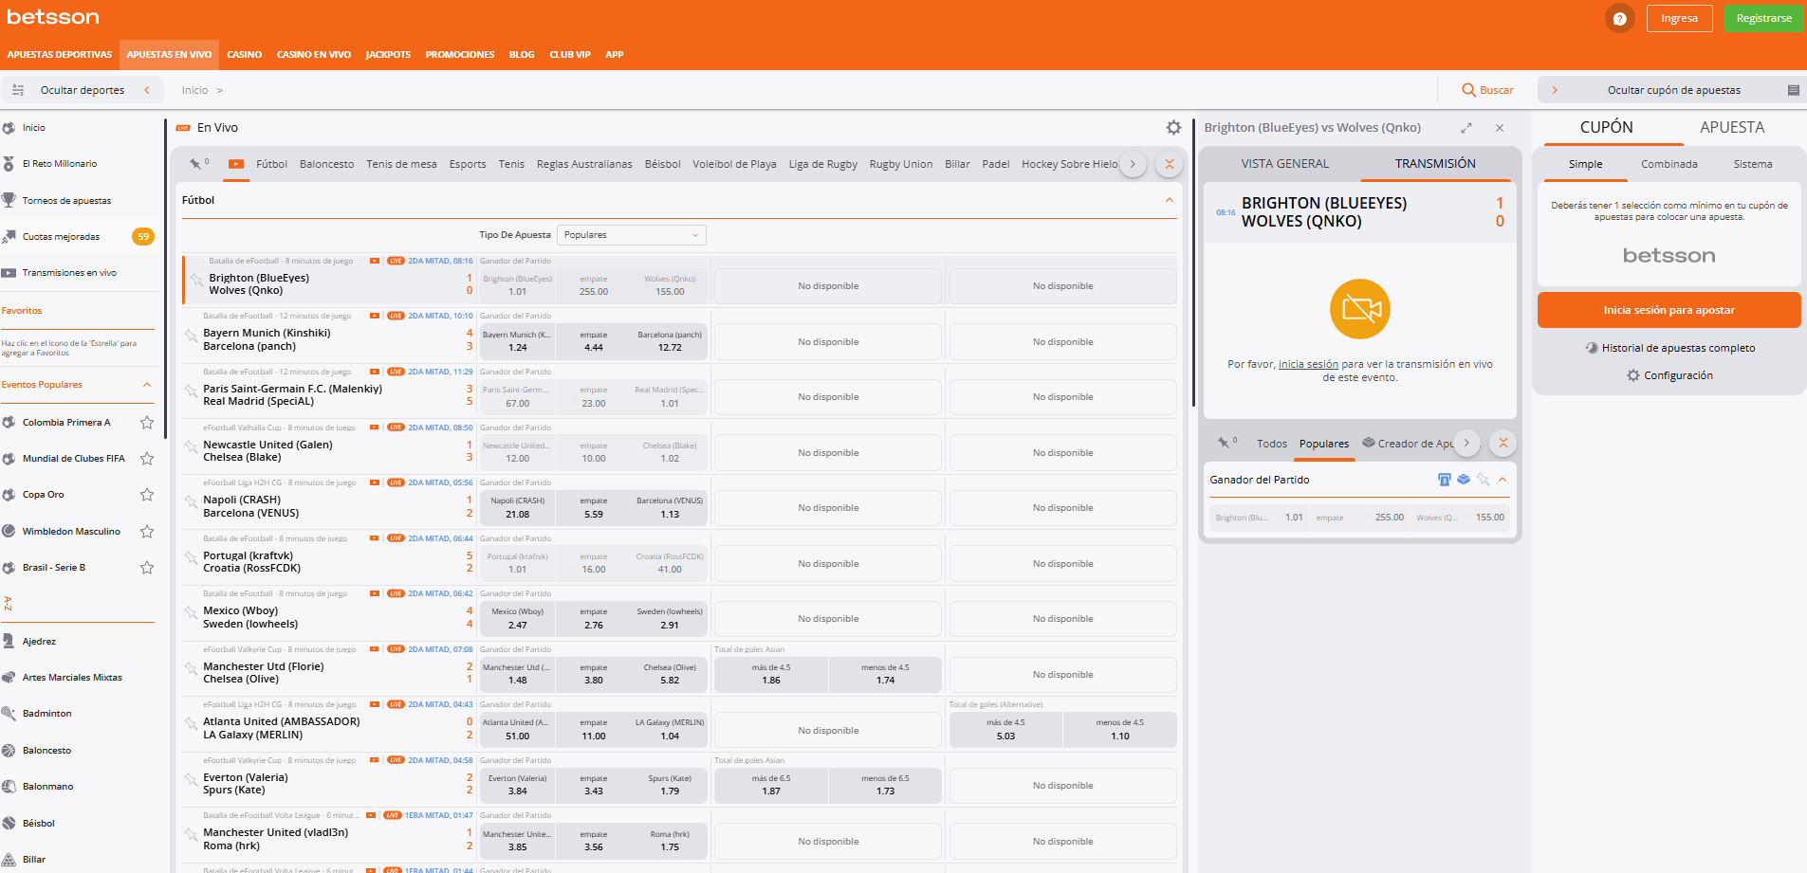Viewport: 1807px width, 873px height.
Task: Select empate 255.00 in Ganador del Partido panel
Action: pos(1361,518)
